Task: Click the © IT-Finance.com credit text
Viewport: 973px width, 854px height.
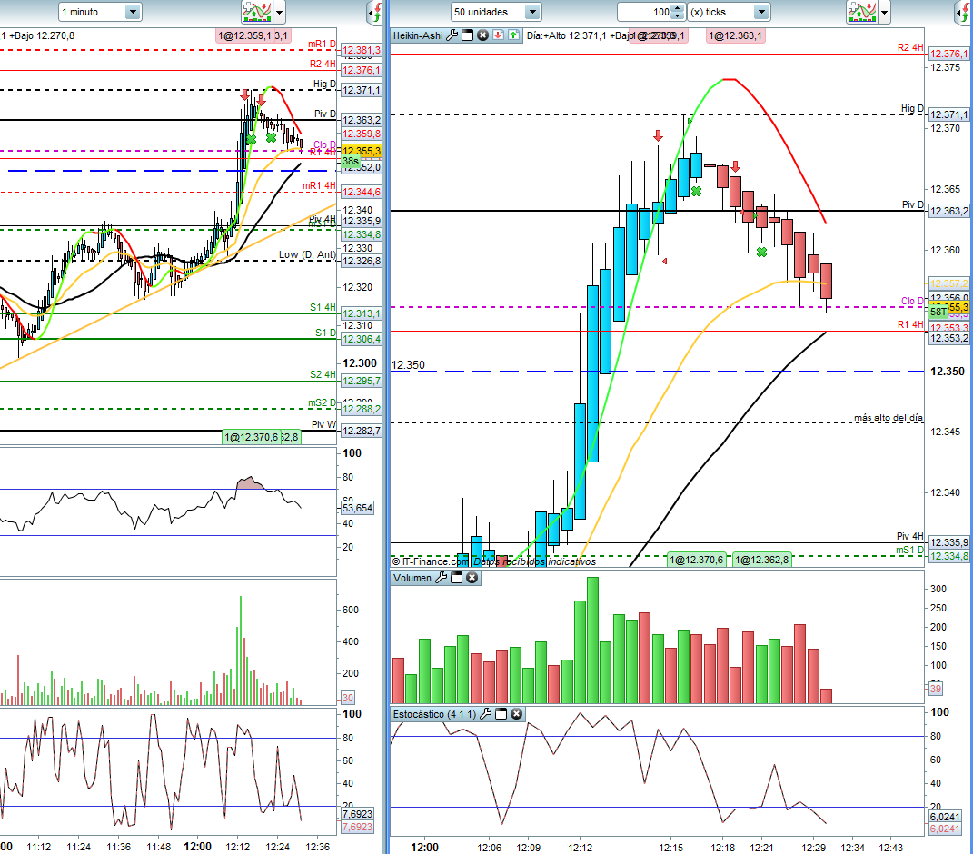Action: coord(430,561)
